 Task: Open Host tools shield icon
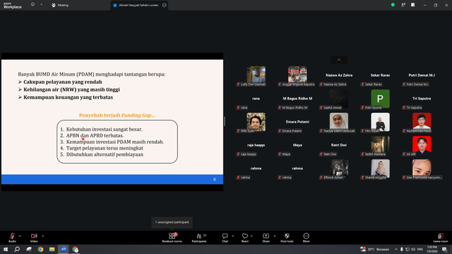coord(287,236)
